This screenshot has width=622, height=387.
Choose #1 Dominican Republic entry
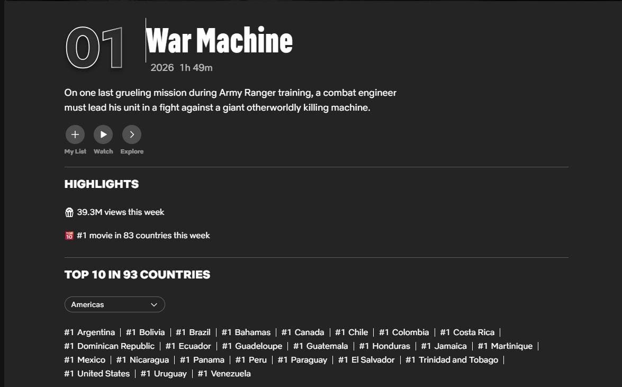click(x=110, y=346)
